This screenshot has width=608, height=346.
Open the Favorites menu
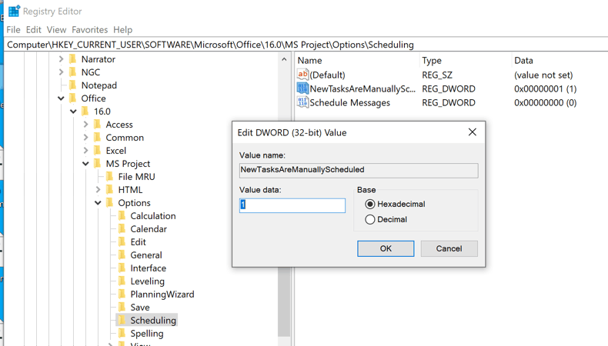point(89,30)
